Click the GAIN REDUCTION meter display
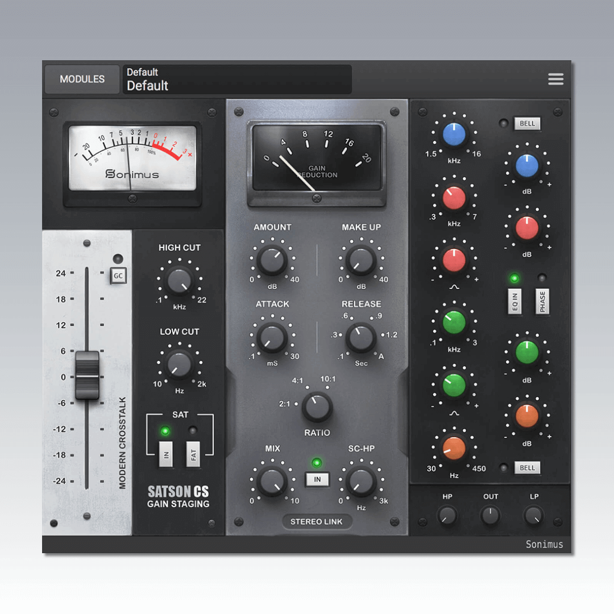The image size is (614, 614). [x=317, y=157]
